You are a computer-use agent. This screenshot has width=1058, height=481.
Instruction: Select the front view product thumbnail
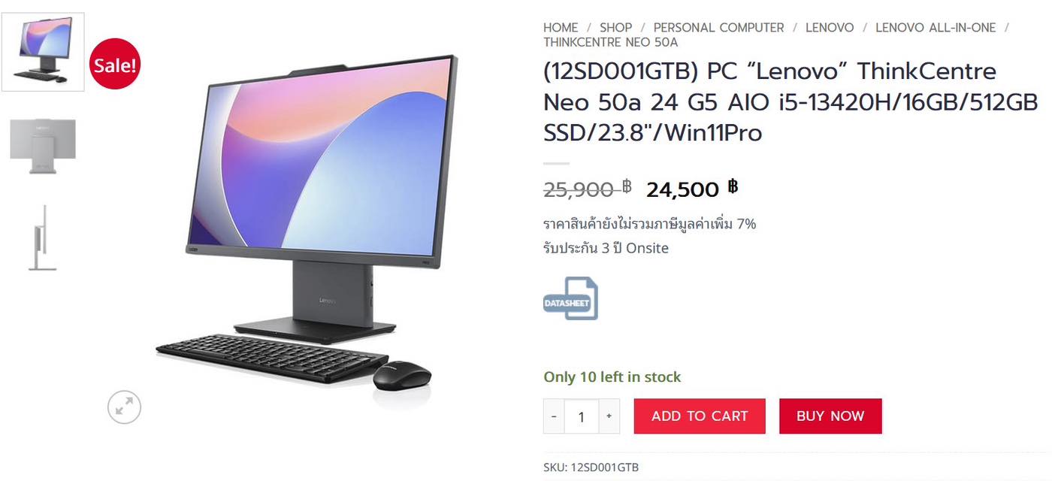tap(43, 52)
